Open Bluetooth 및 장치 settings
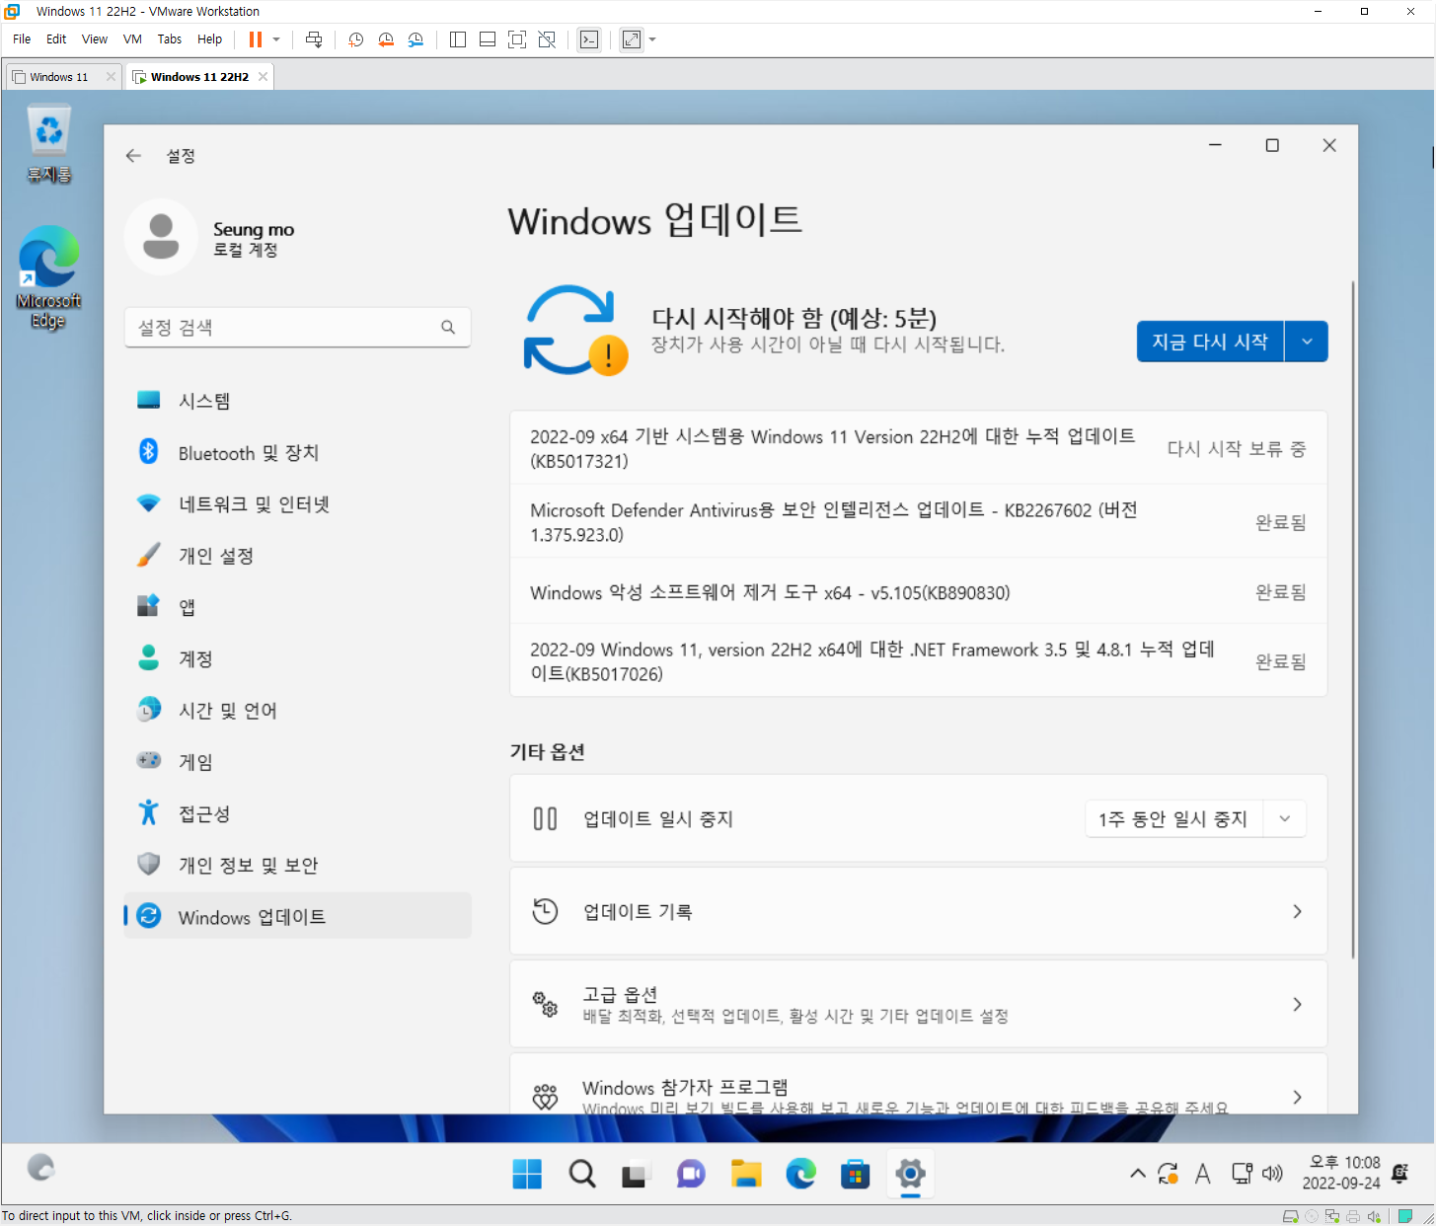The height and width of the screenshot is (1226, 1436). pyautogui.click(x=297, y=453)
